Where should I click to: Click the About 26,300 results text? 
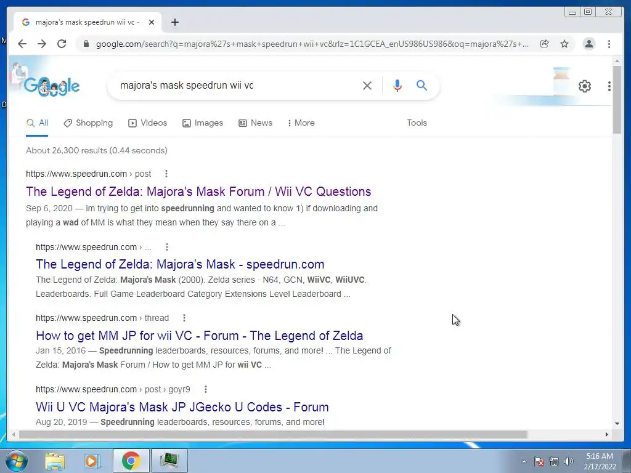[97, 150]
